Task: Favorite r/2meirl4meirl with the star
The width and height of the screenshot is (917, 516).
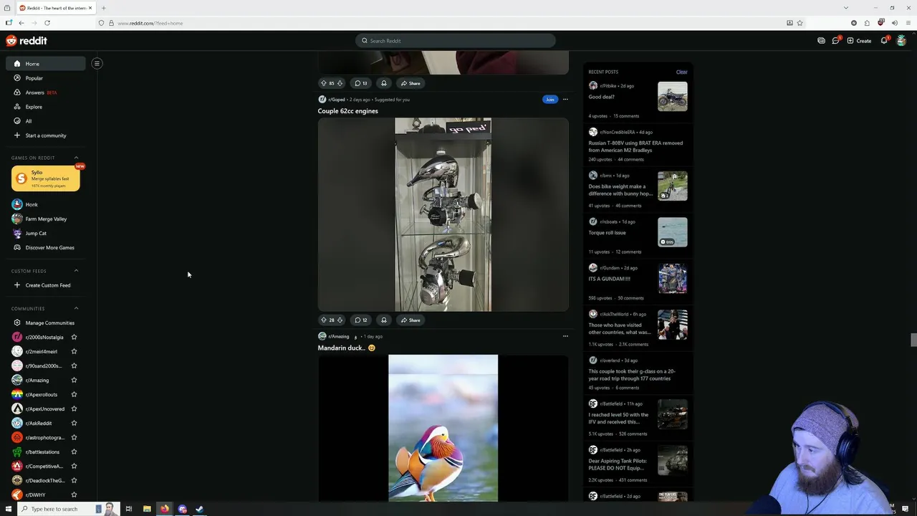Action: [x=74, y=351]
